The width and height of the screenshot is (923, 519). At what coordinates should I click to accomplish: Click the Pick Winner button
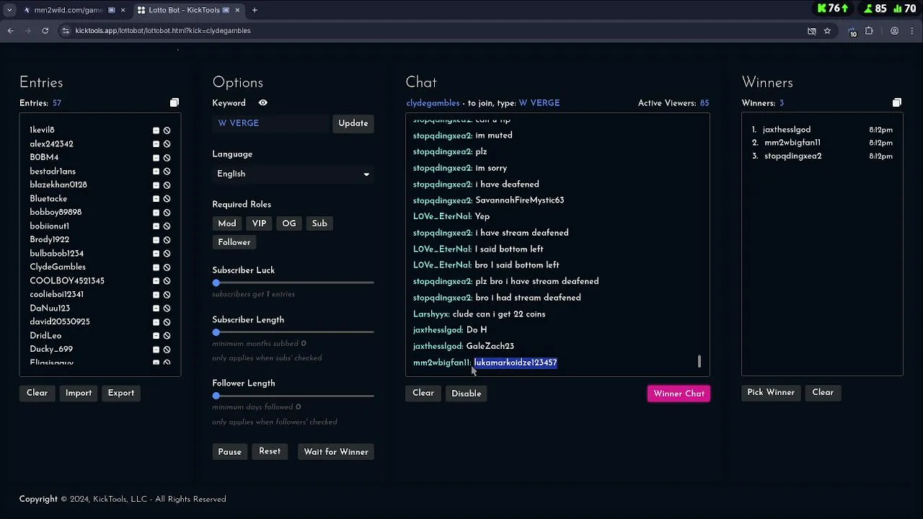771,393
